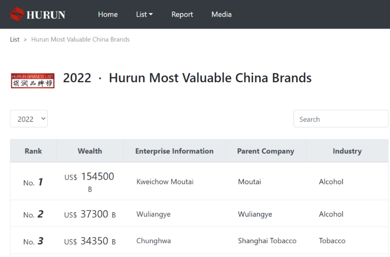Click the Shanghai Tobacco parent company

click(267, 241)
